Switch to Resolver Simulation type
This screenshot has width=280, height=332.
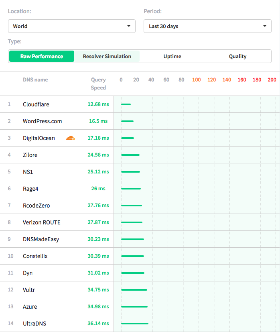107,56
